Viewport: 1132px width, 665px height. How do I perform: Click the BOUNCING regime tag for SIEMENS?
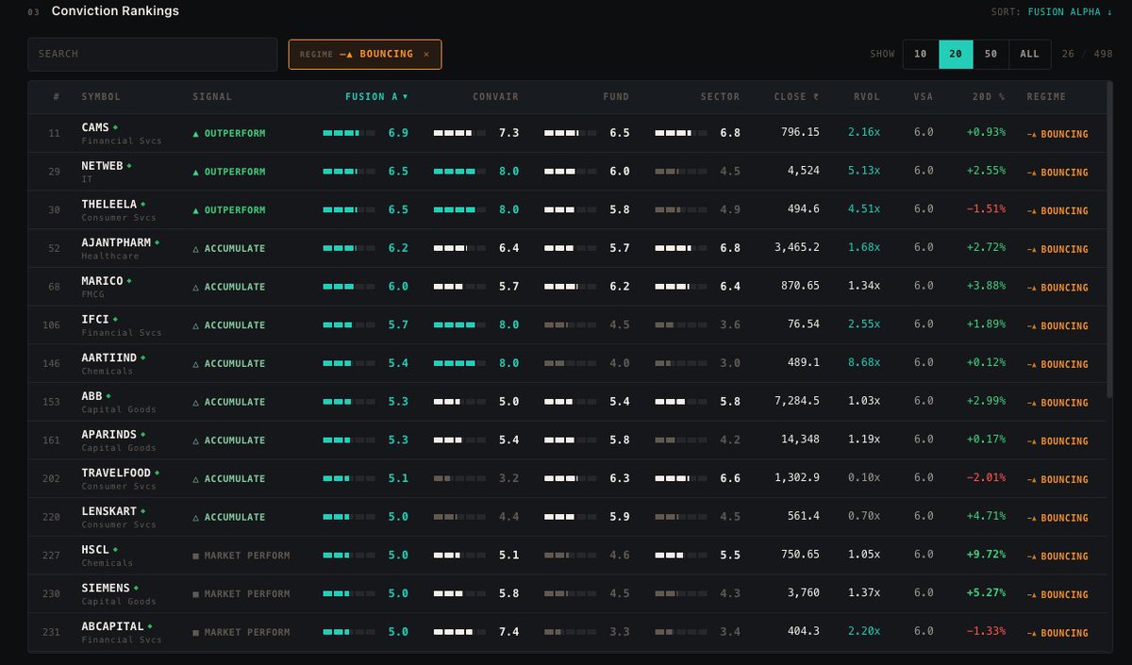coord(1057,594)
